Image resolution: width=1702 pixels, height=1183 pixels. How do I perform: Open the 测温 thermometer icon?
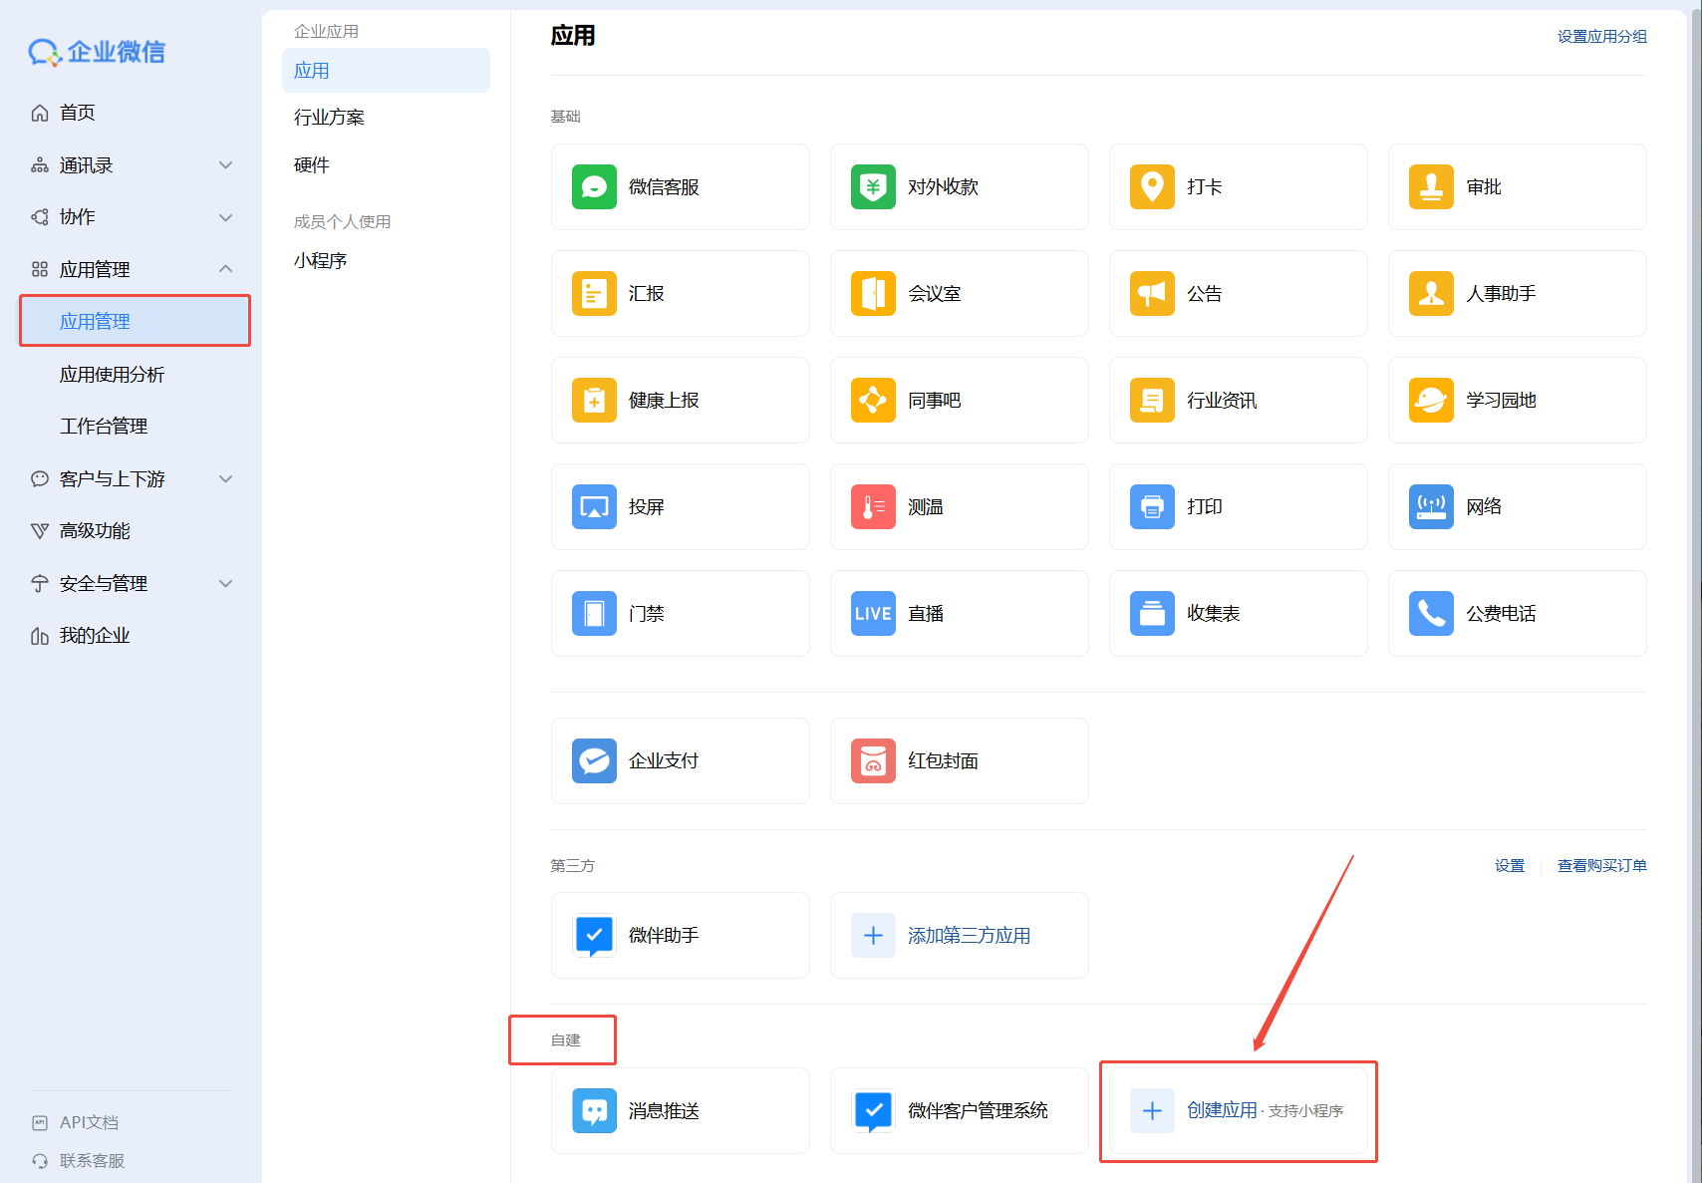(873, 507)
